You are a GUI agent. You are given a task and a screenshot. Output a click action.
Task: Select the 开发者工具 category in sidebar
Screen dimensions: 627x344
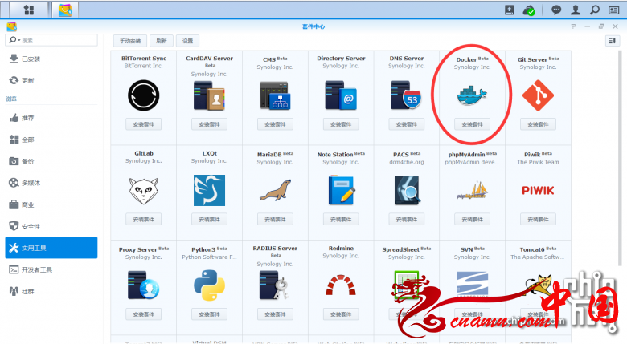point(37,269)
